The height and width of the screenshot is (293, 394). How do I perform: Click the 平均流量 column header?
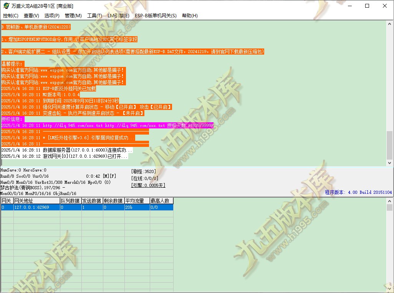point(137,201)
